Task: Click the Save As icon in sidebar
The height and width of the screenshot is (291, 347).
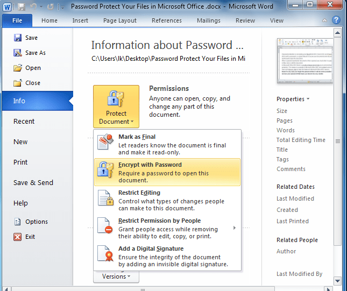Action: click(18, 53)
